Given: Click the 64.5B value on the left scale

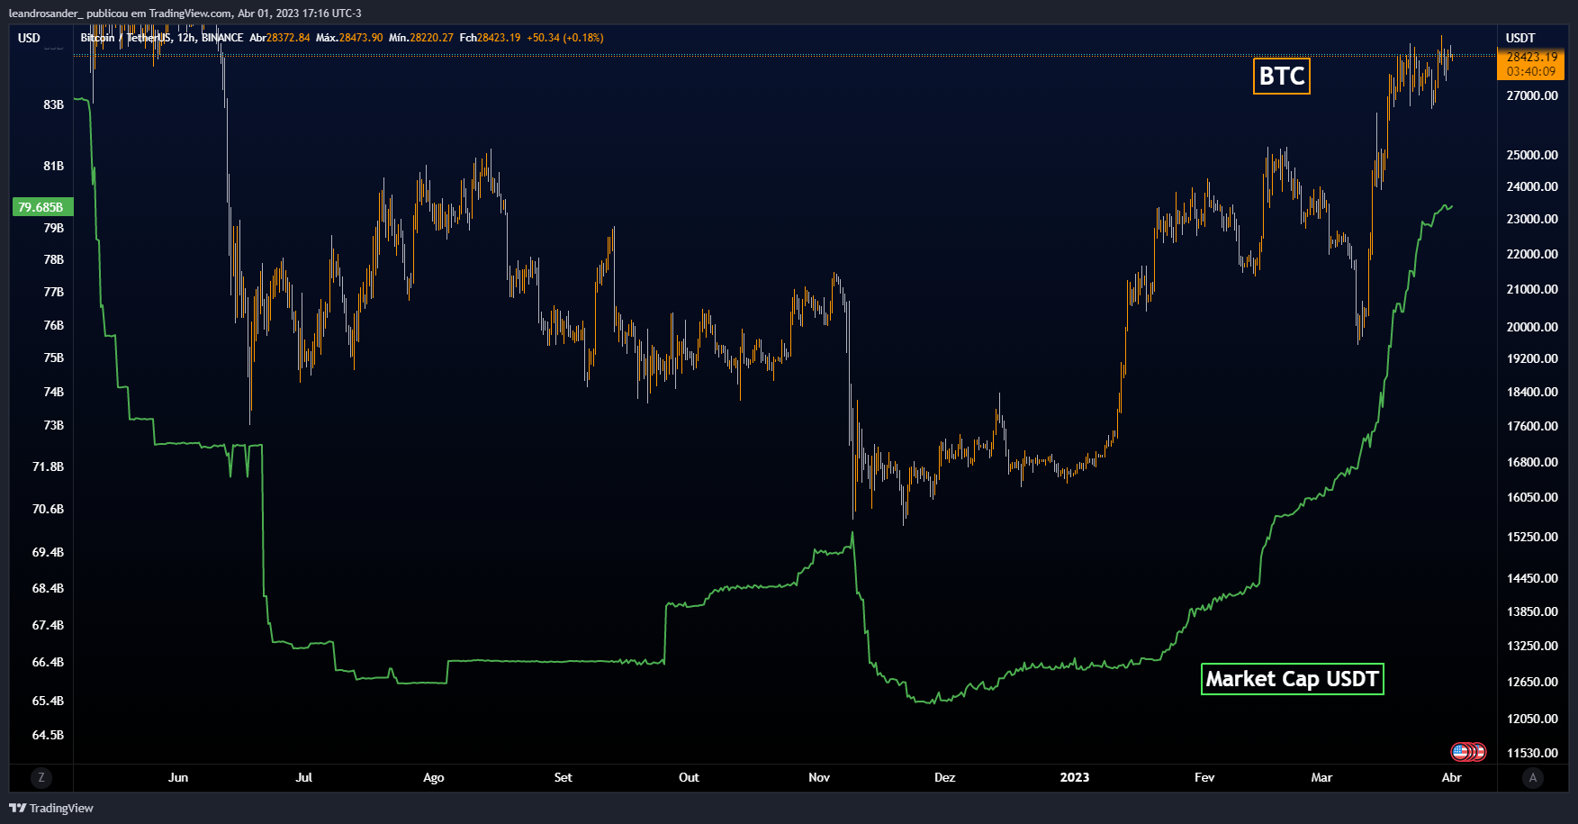Looking at the screenshot, I should tap(49, 735).
